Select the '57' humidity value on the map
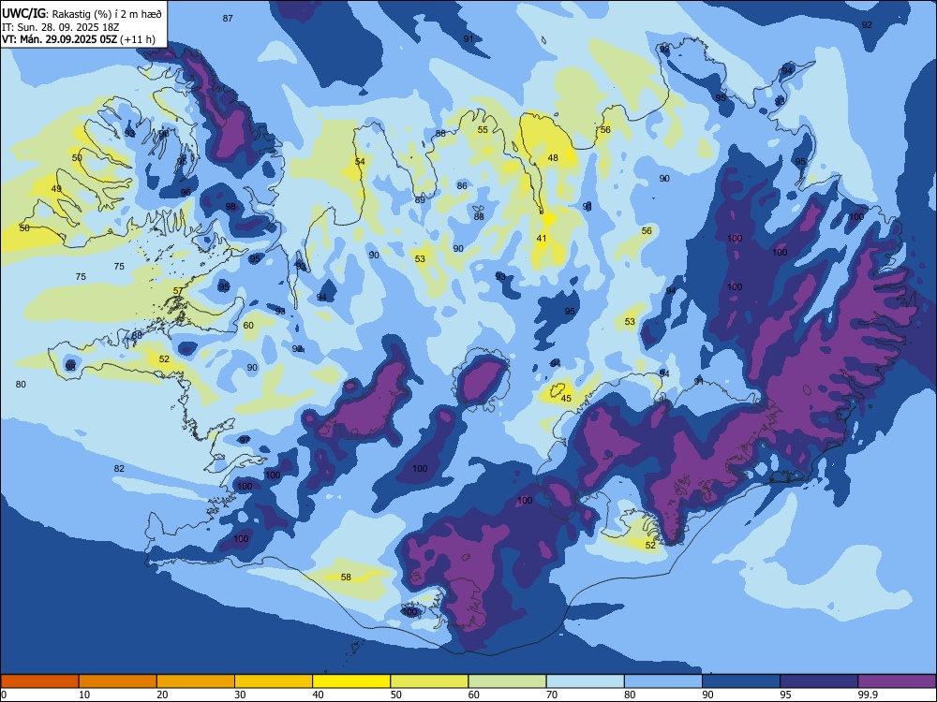937x702 pixels. tap(177, 291)
